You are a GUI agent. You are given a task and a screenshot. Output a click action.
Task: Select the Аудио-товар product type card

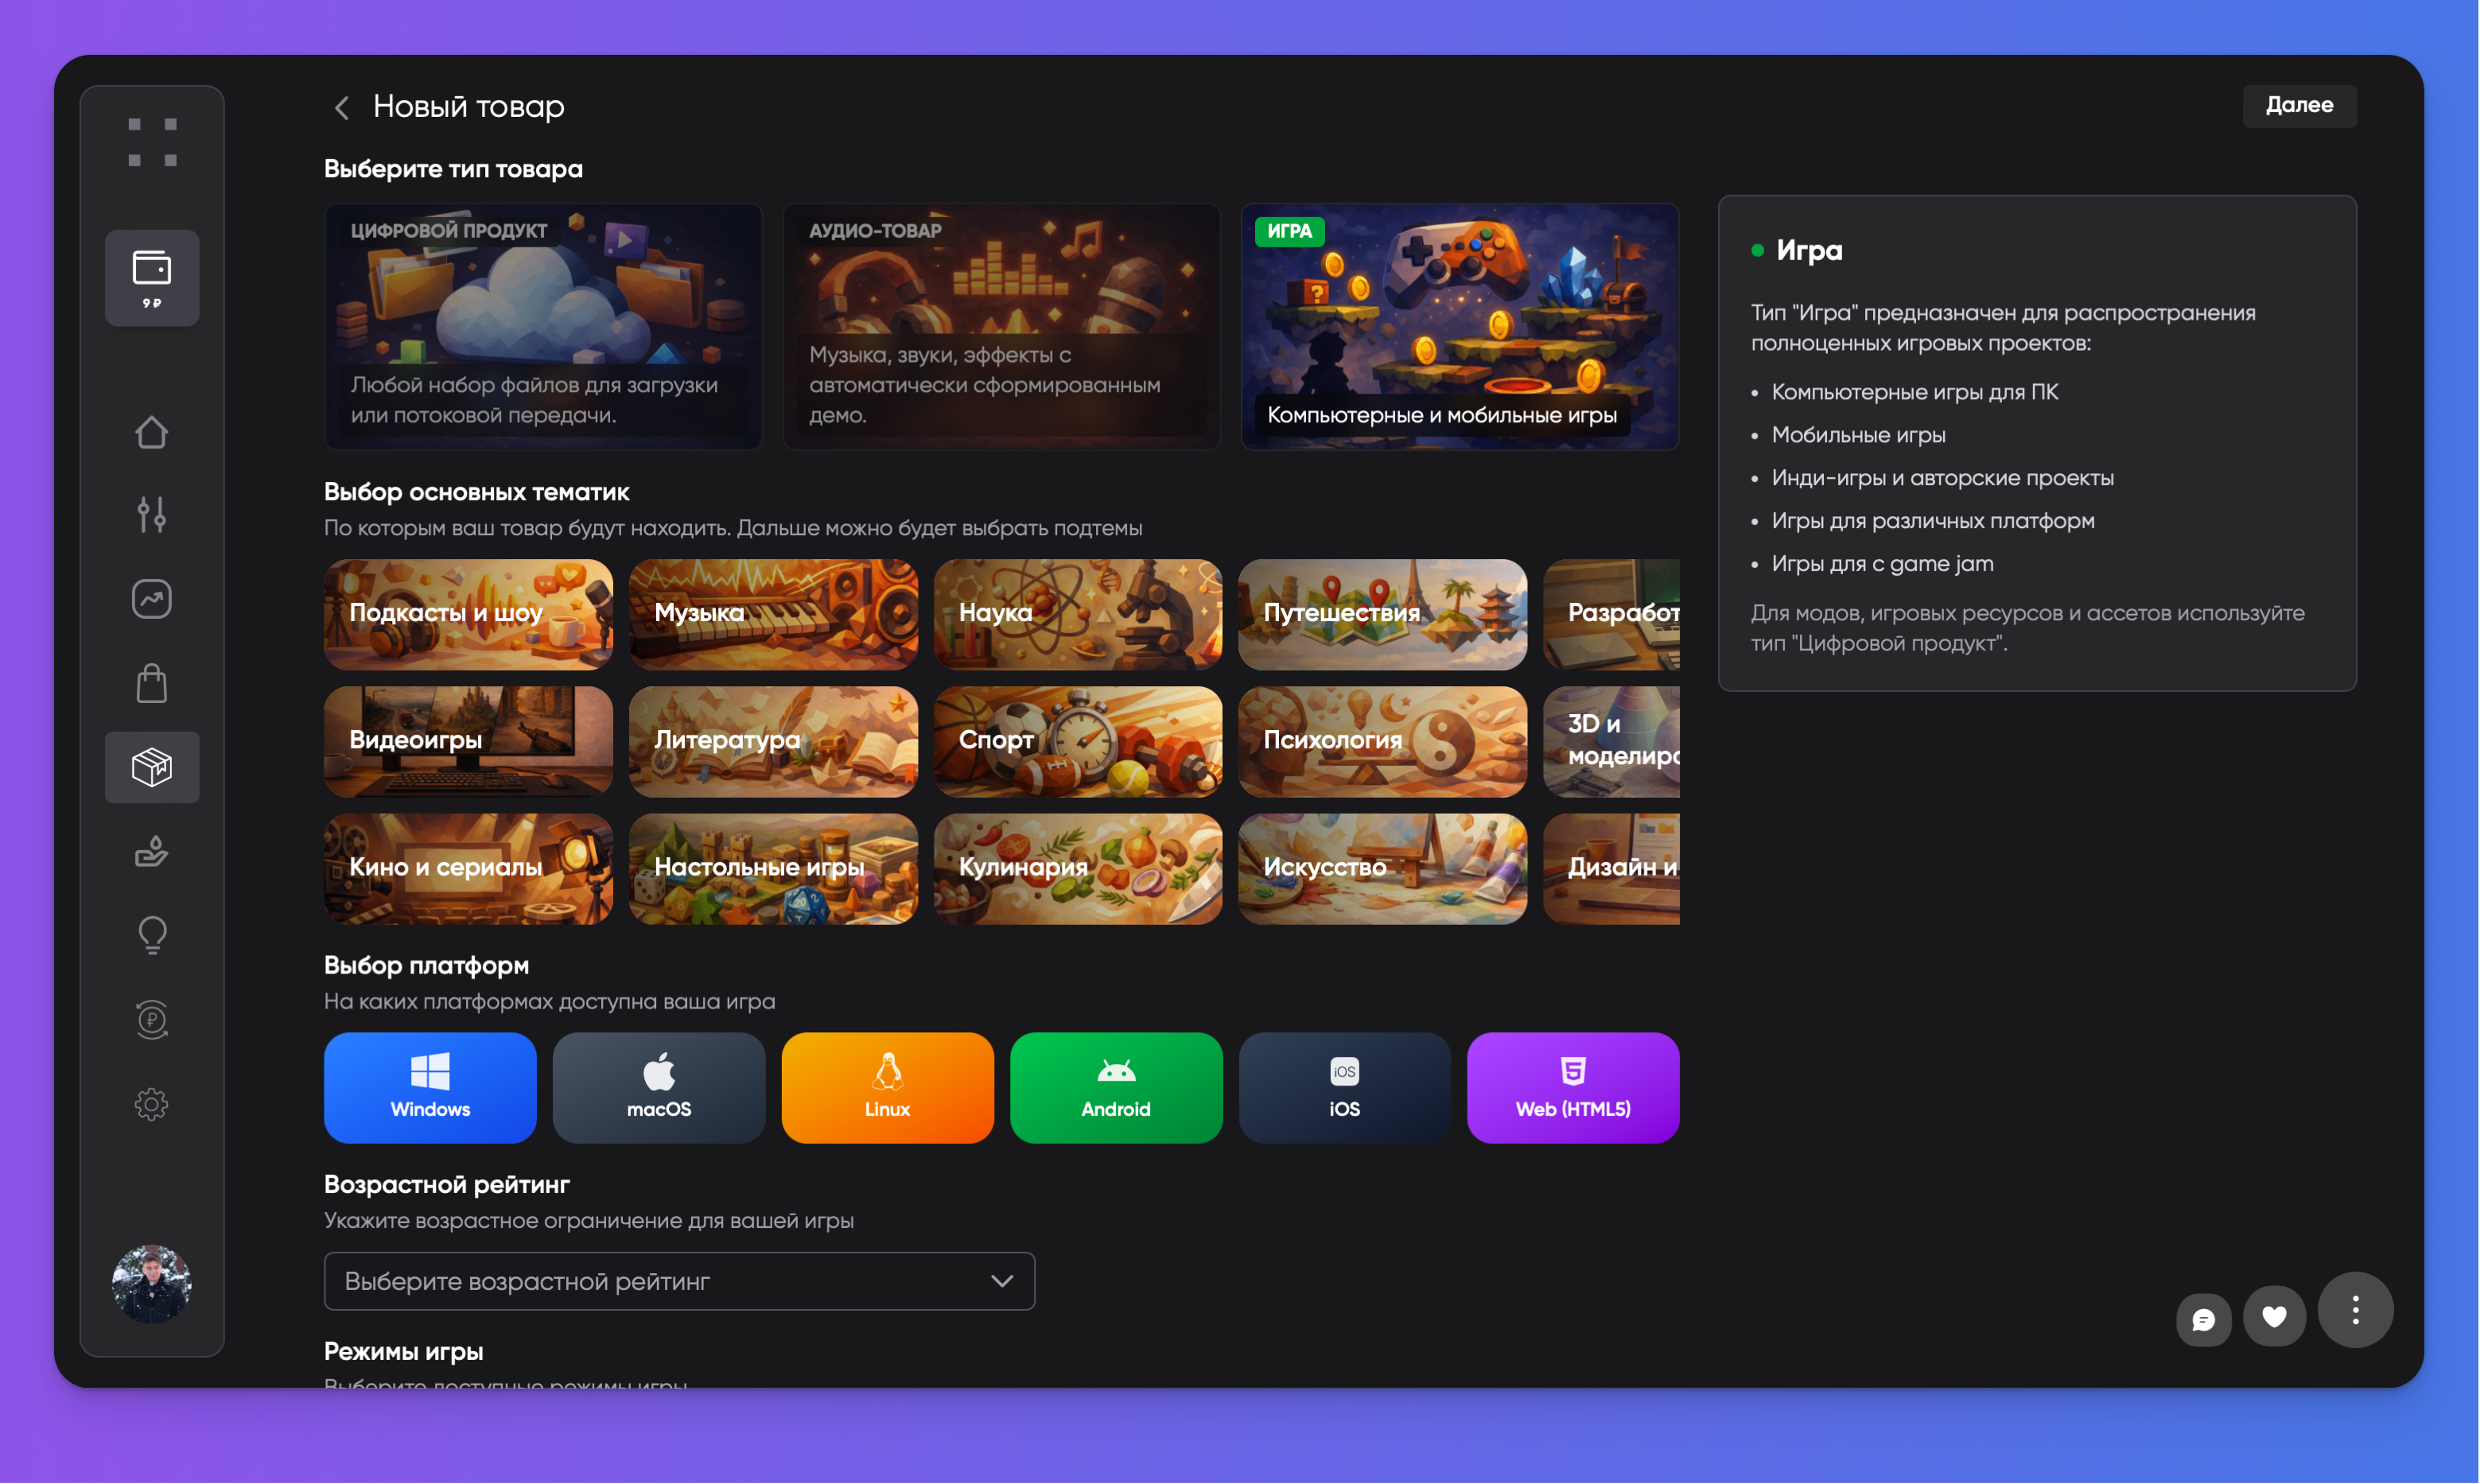[1001, 326]
